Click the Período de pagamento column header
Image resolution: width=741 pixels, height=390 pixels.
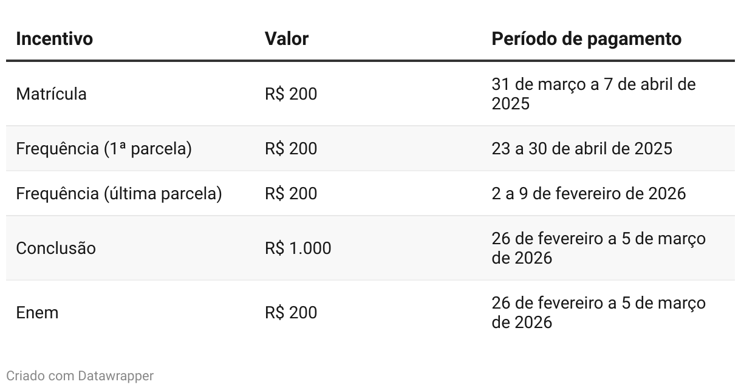pos(586,39)
